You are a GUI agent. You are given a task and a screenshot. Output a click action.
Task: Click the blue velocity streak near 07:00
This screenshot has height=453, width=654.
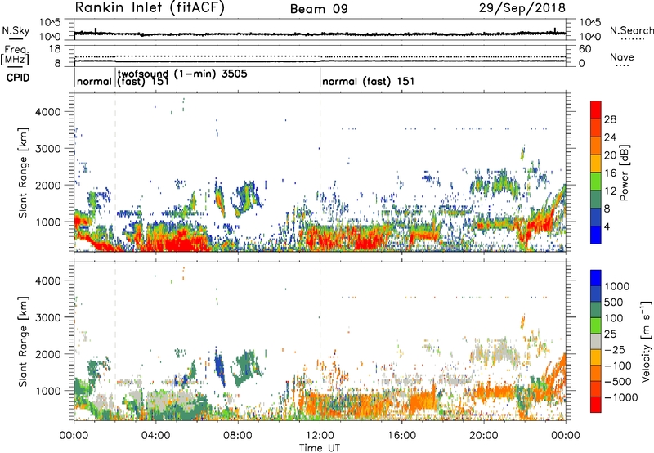click(218, 367)
